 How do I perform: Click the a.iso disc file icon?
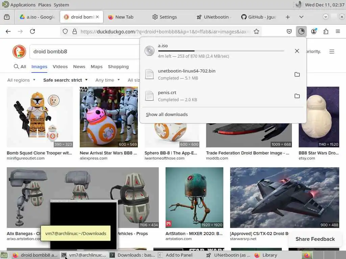(x=149, y=51)
